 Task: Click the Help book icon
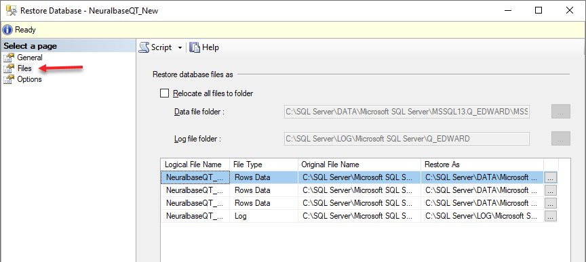click(195, 47)
